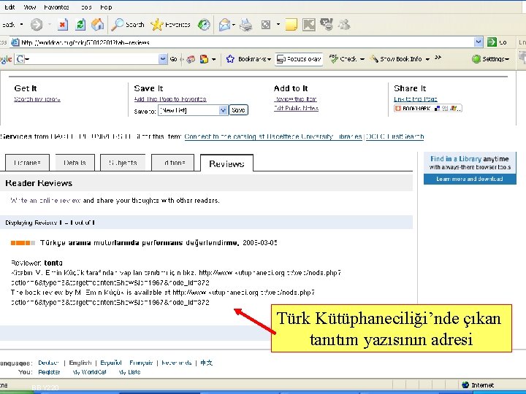Switch language to English
Viewport: 526px width, 394px height.
coord(80,363)
